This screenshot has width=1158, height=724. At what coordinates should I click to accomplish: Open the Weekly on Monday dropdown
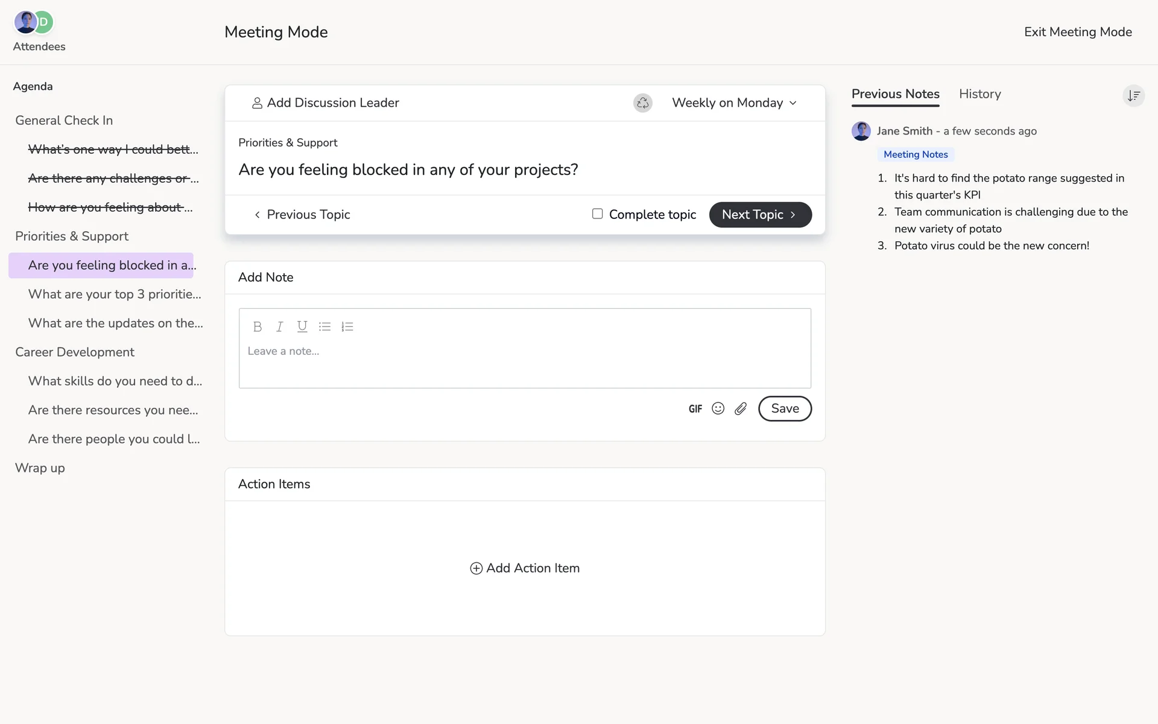click(735, 103)
